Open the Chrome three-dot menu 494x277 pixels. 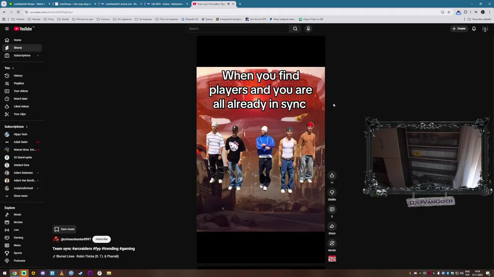489,12
